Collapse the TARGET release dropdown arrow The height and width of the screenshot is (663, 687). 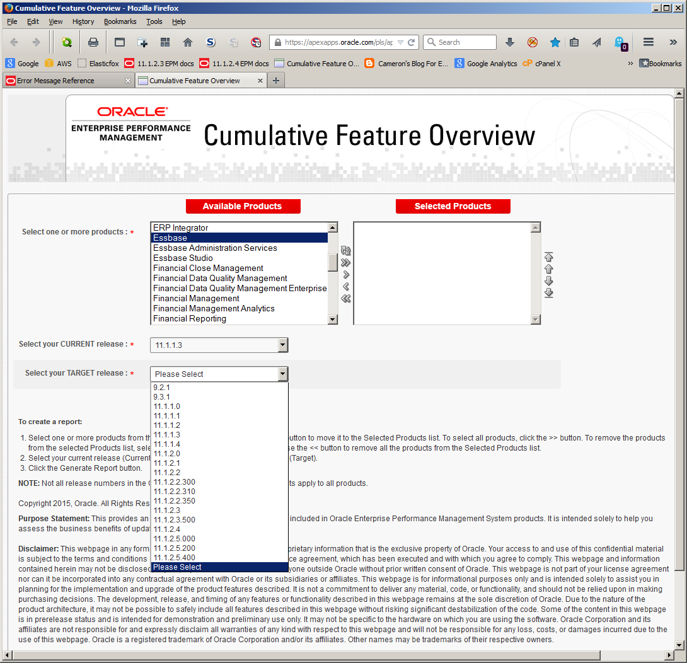click(x=282, y=374)
